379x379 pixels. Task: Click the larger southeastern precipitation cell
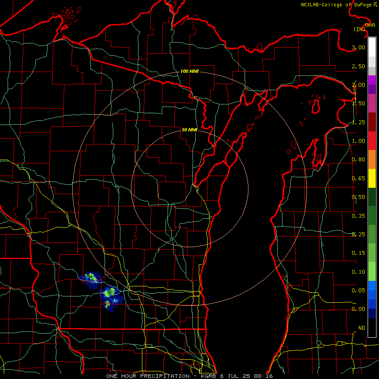tap(112, 298)
